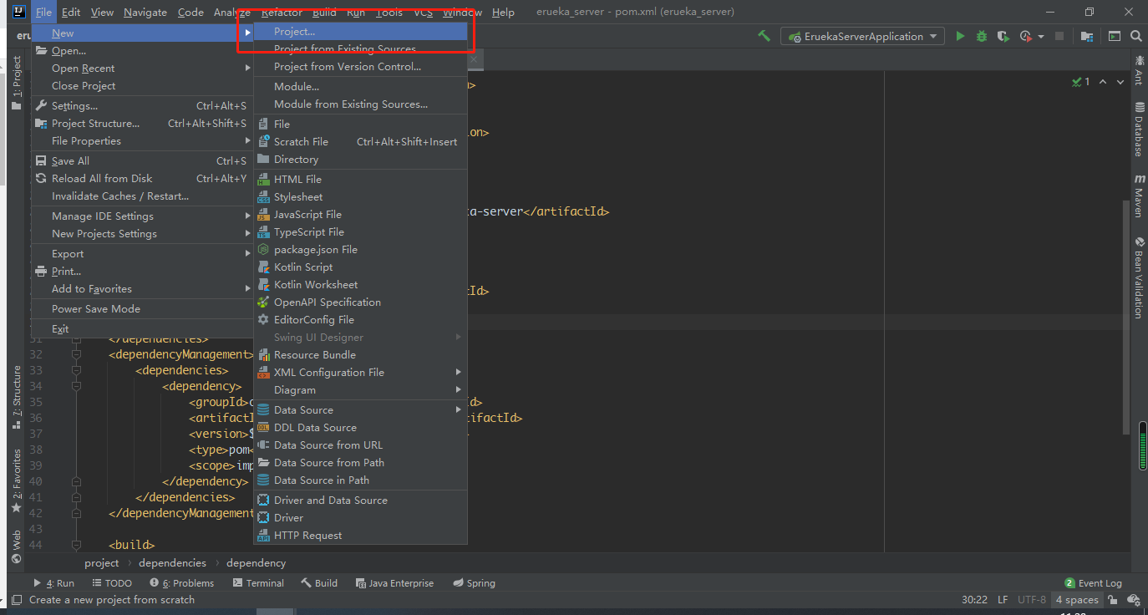Image resolution: width=1148 pixels, height=615 pixels.
Task: Open the Spring tool window
Action: point(474,583)
